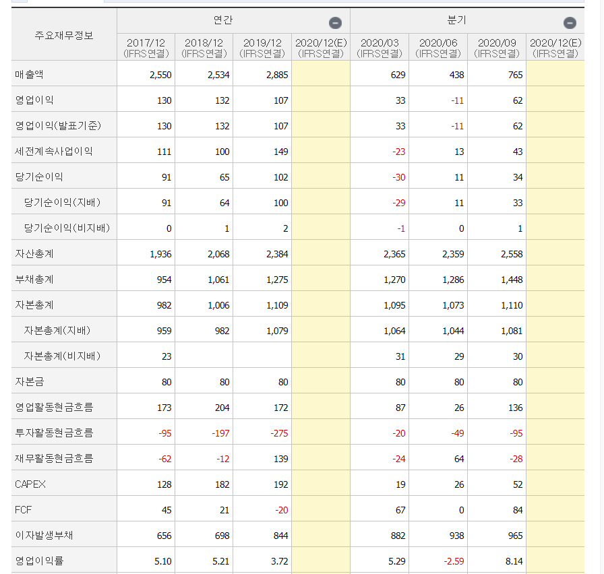Image resolution: width=604 pixels, height=574 pixels.
Task: Click the 부채총계 row label
Action: 34,279
